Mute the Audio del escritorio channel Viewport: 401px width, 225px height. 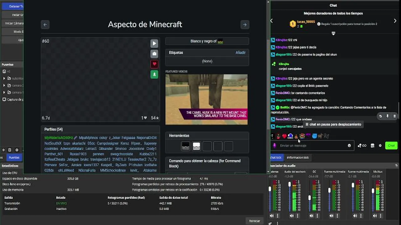pyautogui.click(x=292, y=216)
